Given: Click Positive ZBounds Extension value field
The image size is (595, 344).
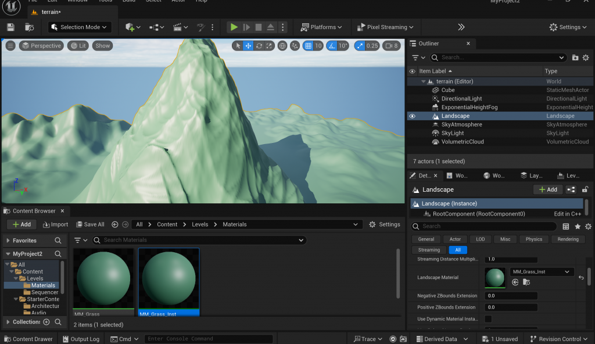Looking at the screenshot, I should pyautogui.click(x=511, y=307).
